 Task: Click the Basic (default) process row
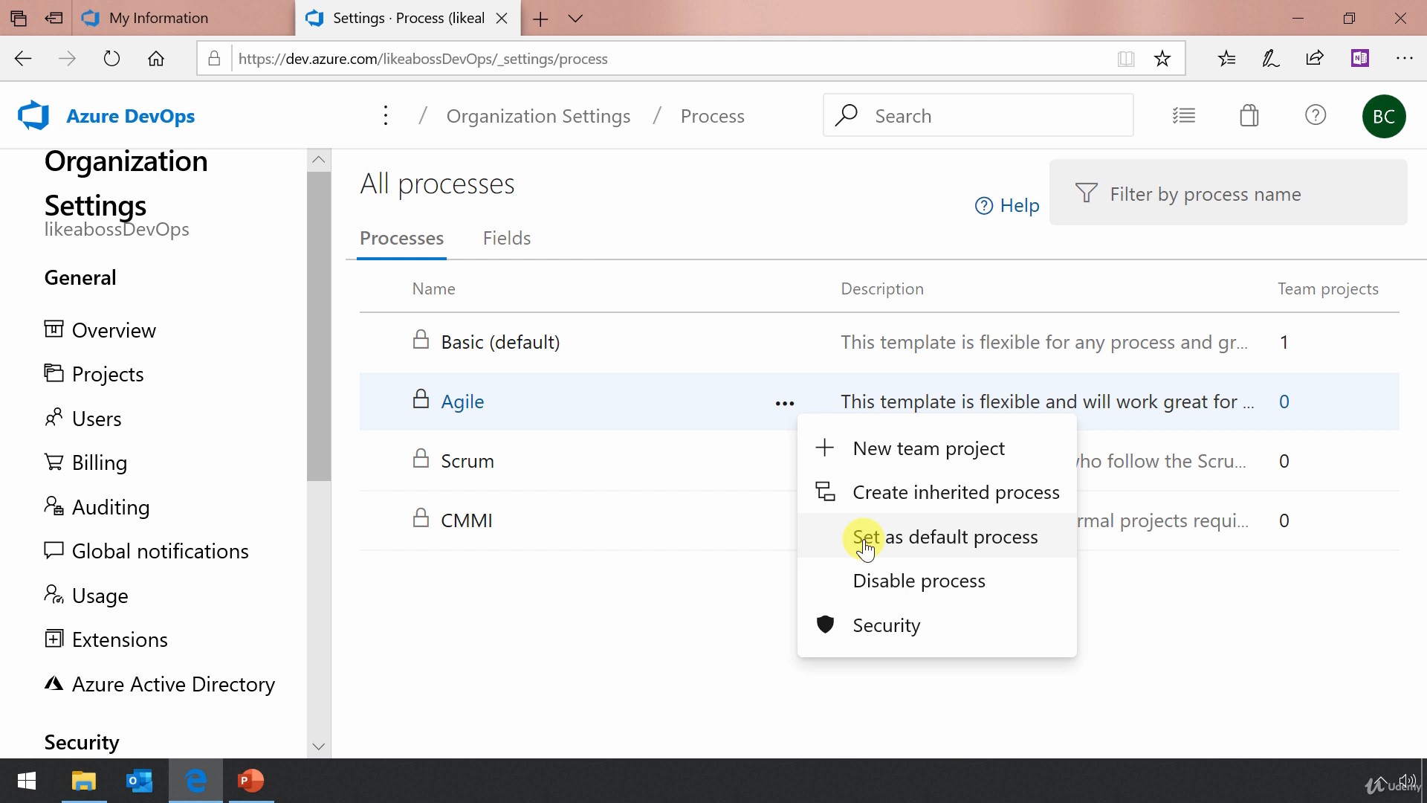click(879, 342)
